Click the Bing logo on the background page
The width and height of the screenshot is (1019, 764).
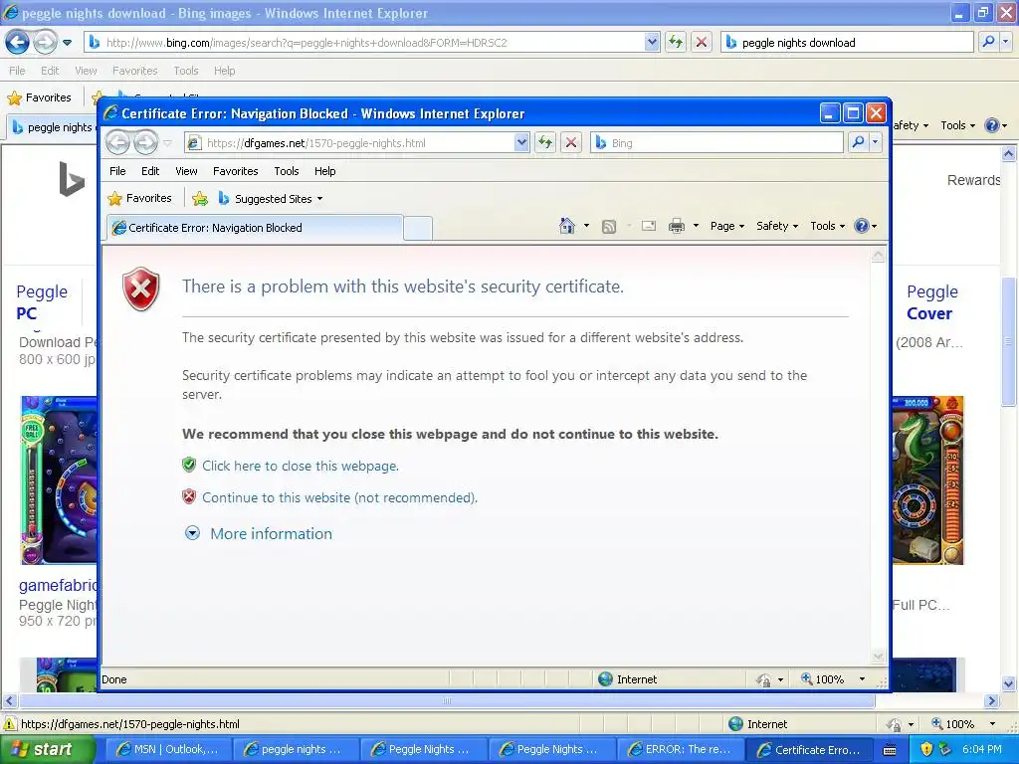(x=72, y=179)
